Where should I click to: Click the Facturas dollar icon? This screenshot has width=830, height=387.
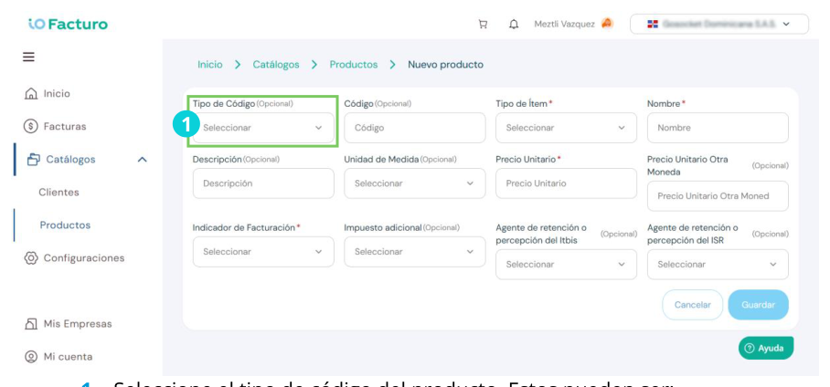click(x=31, y=127)
